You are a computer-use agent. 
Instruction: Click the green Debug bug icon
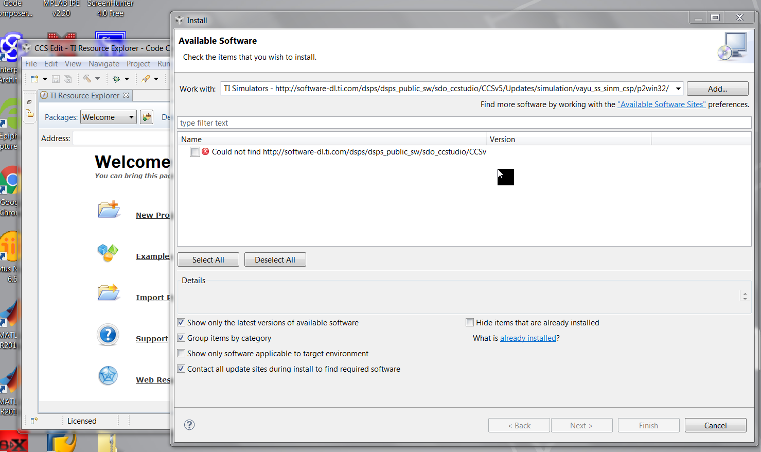point(116,79)
